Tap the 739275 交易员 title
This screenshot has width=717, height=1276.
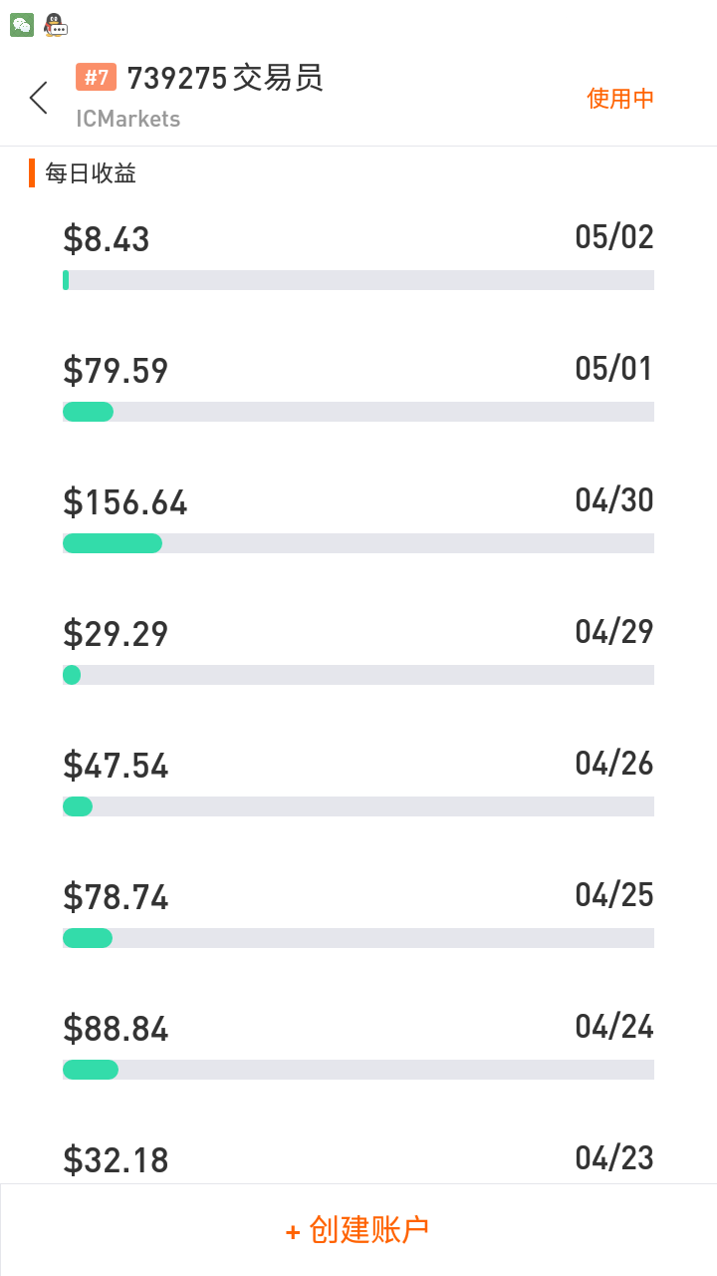[225, 78]
